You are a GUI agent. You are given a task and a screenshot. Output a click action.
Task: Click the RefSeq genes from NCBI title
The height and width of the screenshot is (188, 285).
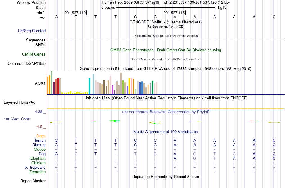(166, 26)
